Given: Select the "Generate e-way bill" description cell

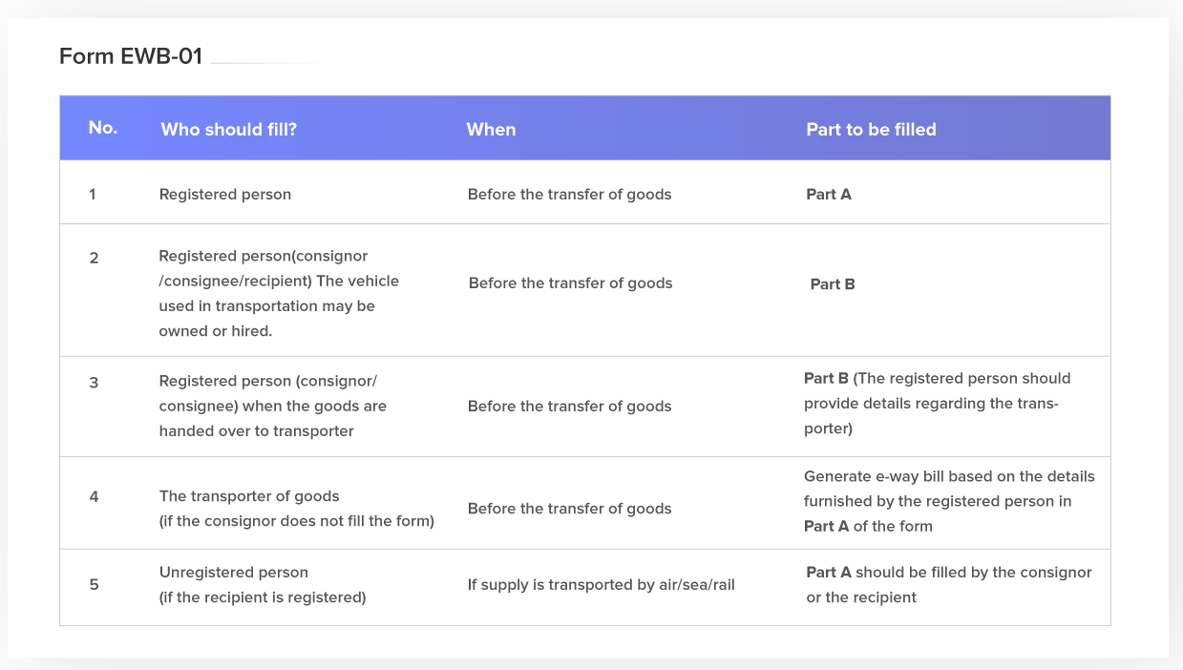Looking at the screenshot, I should point(949,501).
